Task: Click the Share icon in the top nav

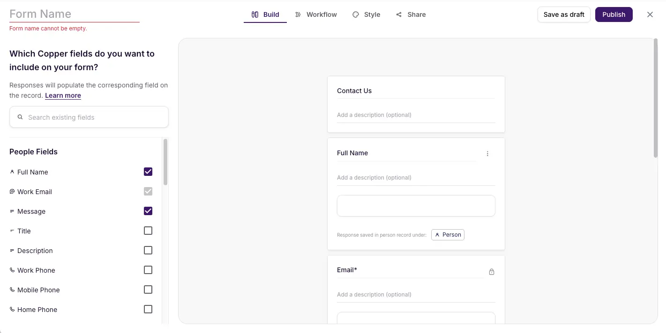Action: tap(399, 14)
